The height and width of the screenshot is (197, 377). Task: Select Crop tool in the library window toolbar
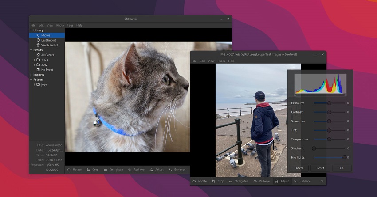93,170
